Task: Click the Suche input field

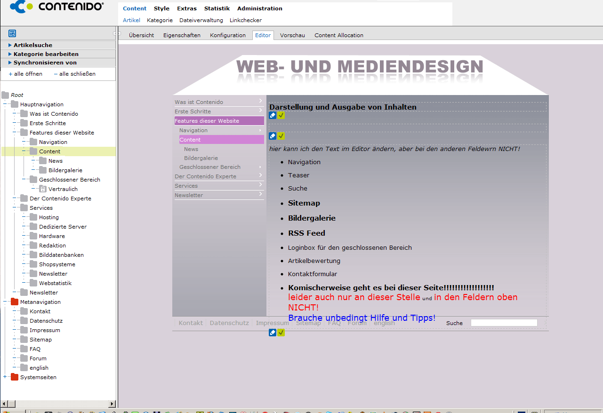Action: [x=504, y=323]
